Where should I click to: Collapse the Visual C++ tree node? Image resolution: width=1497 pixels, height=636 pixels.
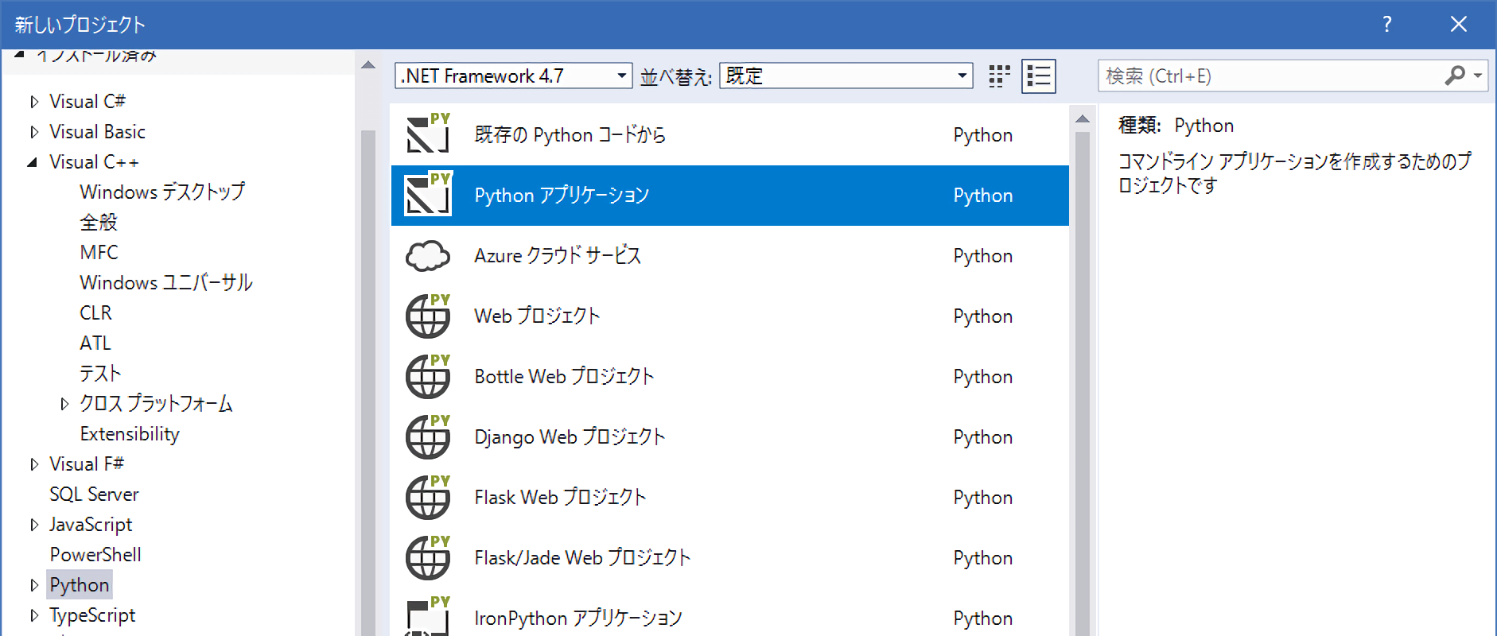point(33,162)
